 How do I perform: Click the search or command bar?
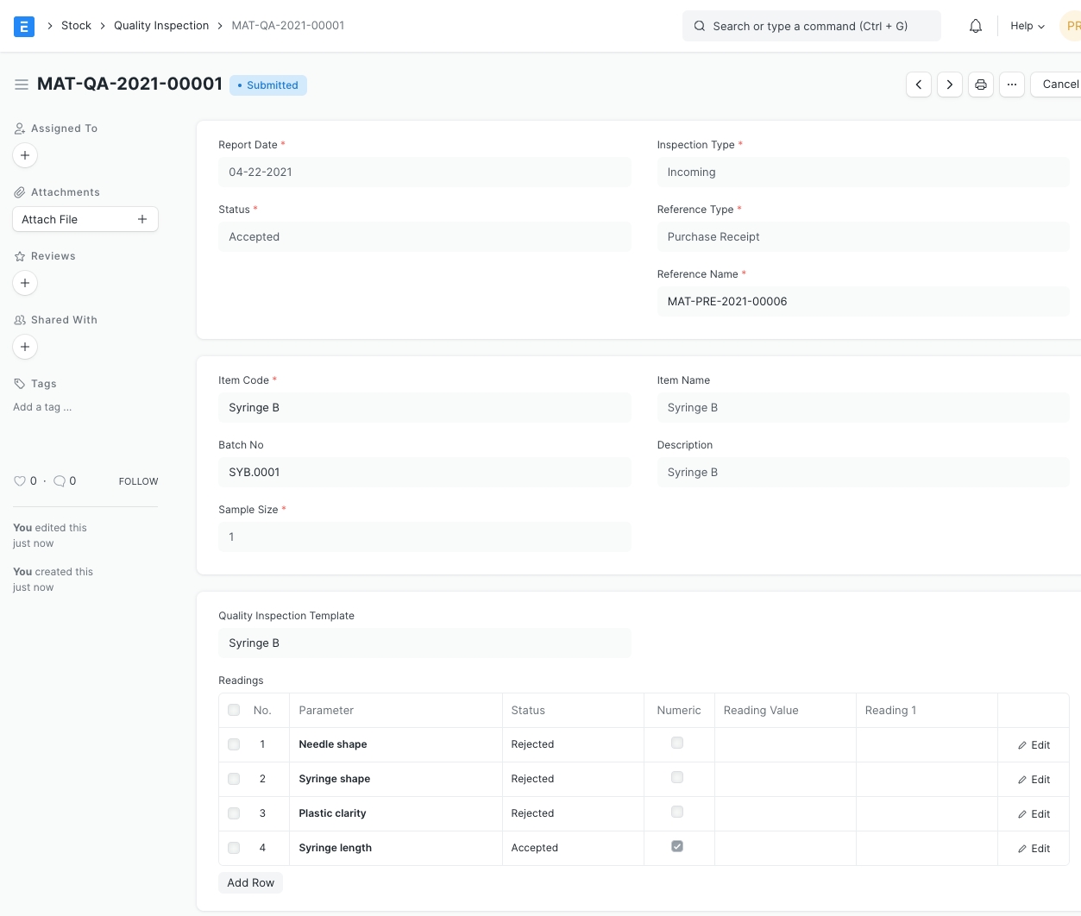coord(811,27)
